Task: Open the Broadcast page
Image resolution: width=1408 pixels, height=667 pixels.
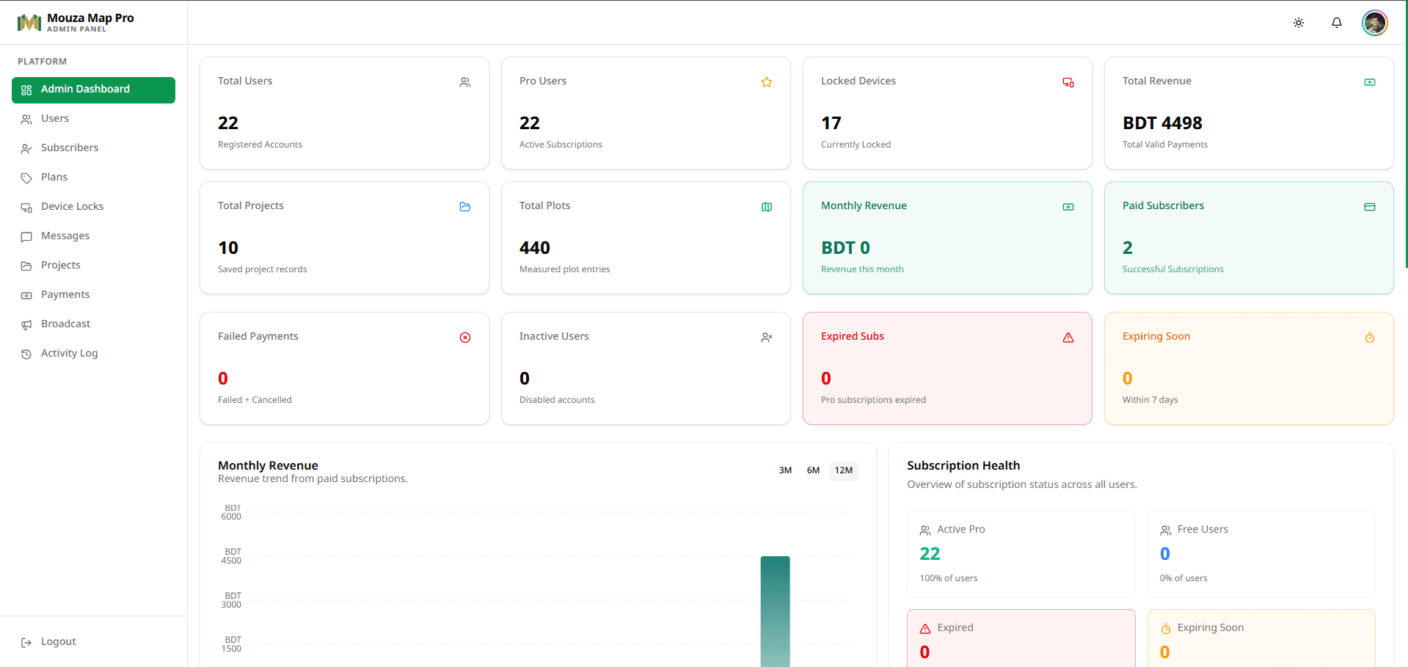Action: click(93, 324)
